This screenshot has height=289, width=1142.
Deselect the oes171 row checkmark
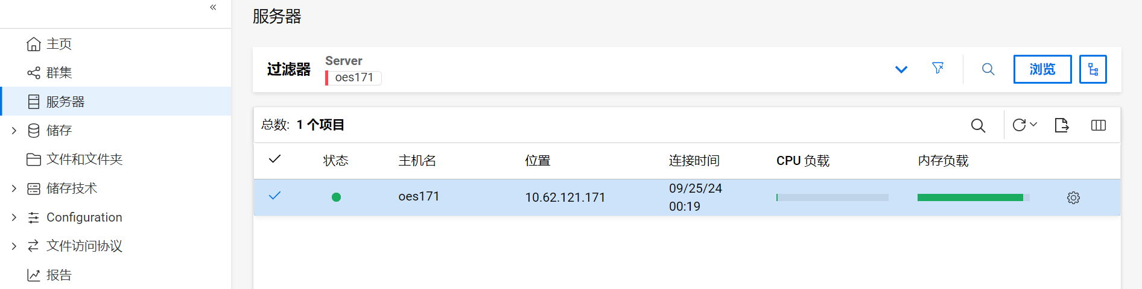click(274, 196)
